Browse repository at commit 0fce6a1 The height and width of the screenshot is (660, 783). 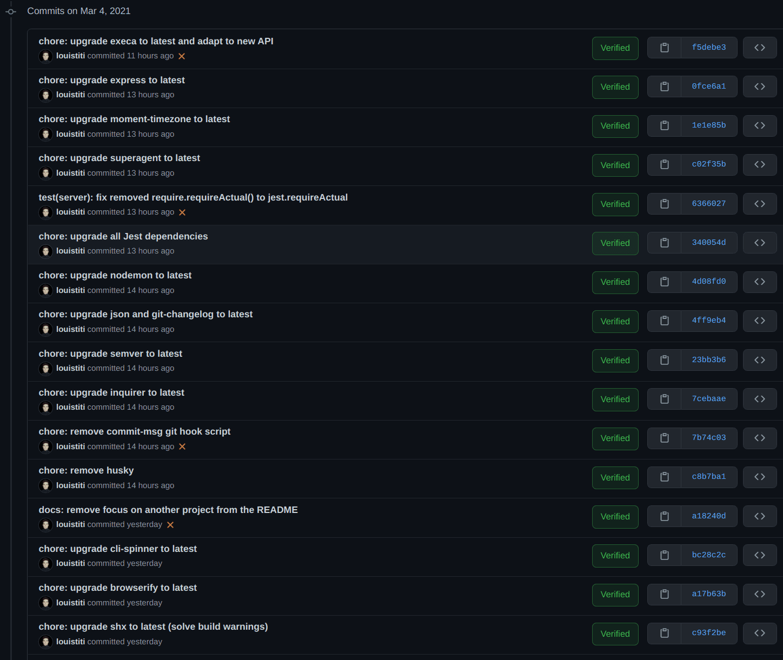click(x=760, y=86)
